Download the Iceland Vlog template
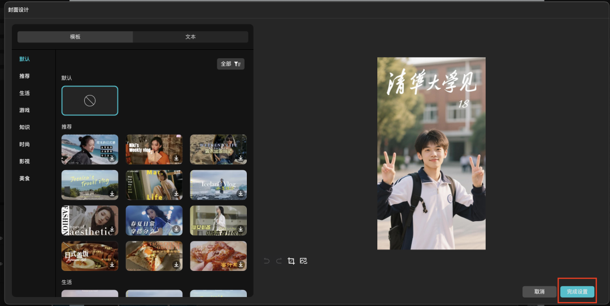 pyautogui.click(x=241, y=193)
